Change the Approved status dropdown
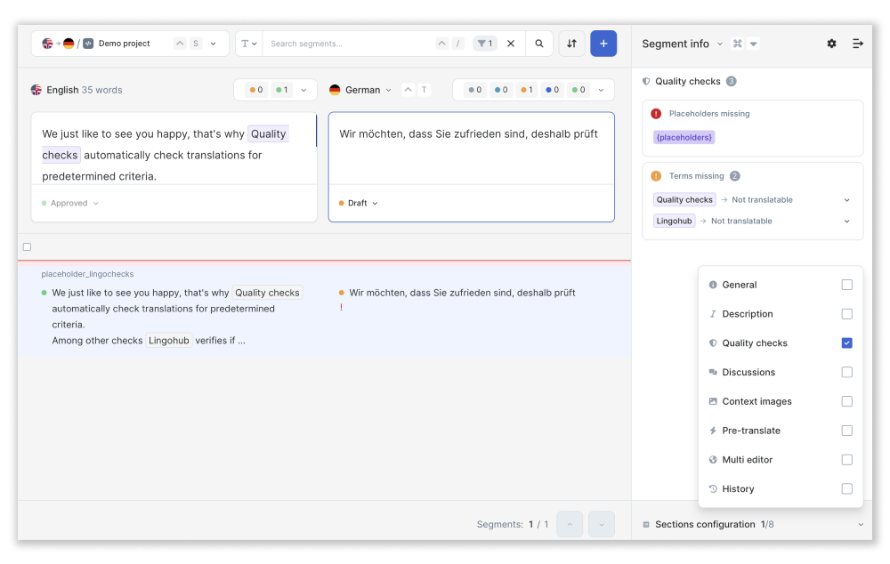The height and width of the screenshot is (564, 890). [x=69, y=203]
